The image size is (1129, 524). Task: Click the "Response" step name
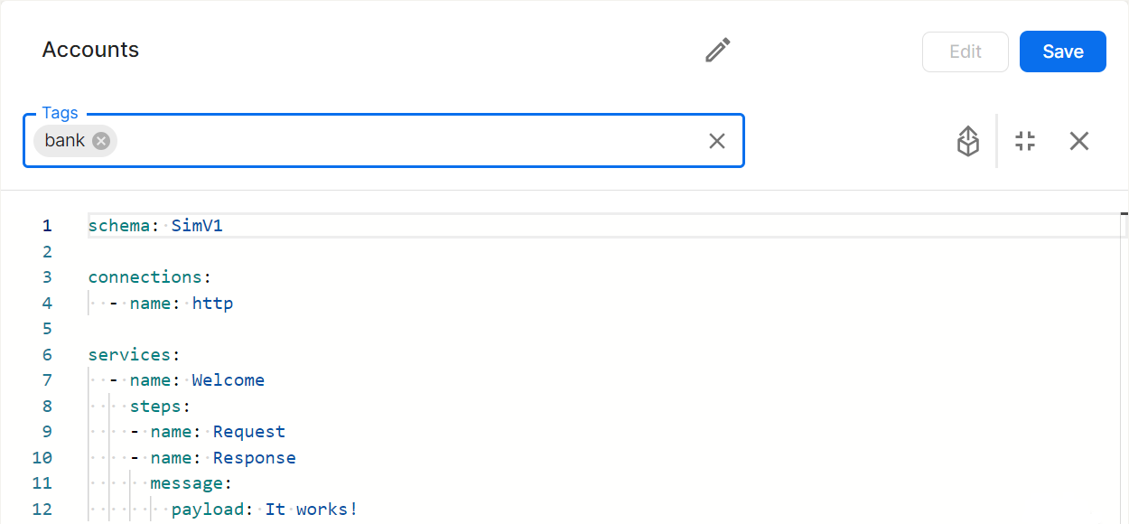pyautogui.click(x=254, y=458)
